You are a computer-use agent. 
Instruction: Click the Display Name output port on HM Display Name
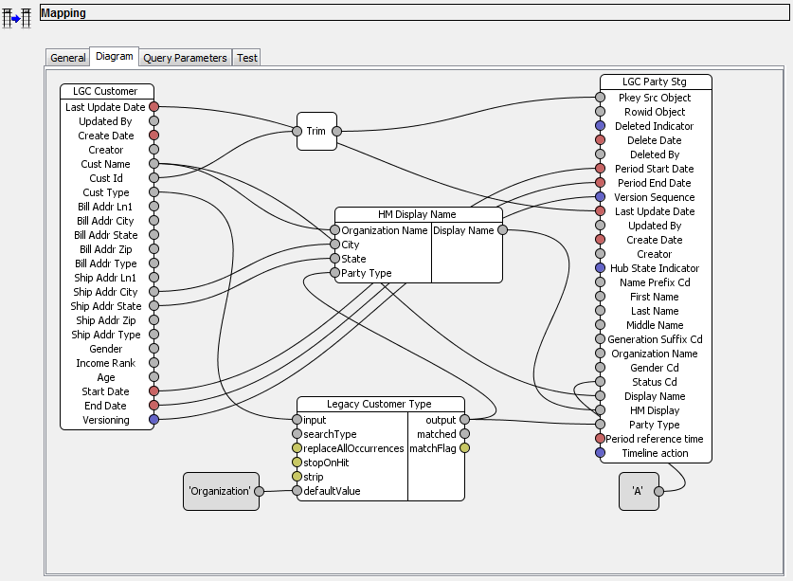pyautogui.click(x=503, y=229)
